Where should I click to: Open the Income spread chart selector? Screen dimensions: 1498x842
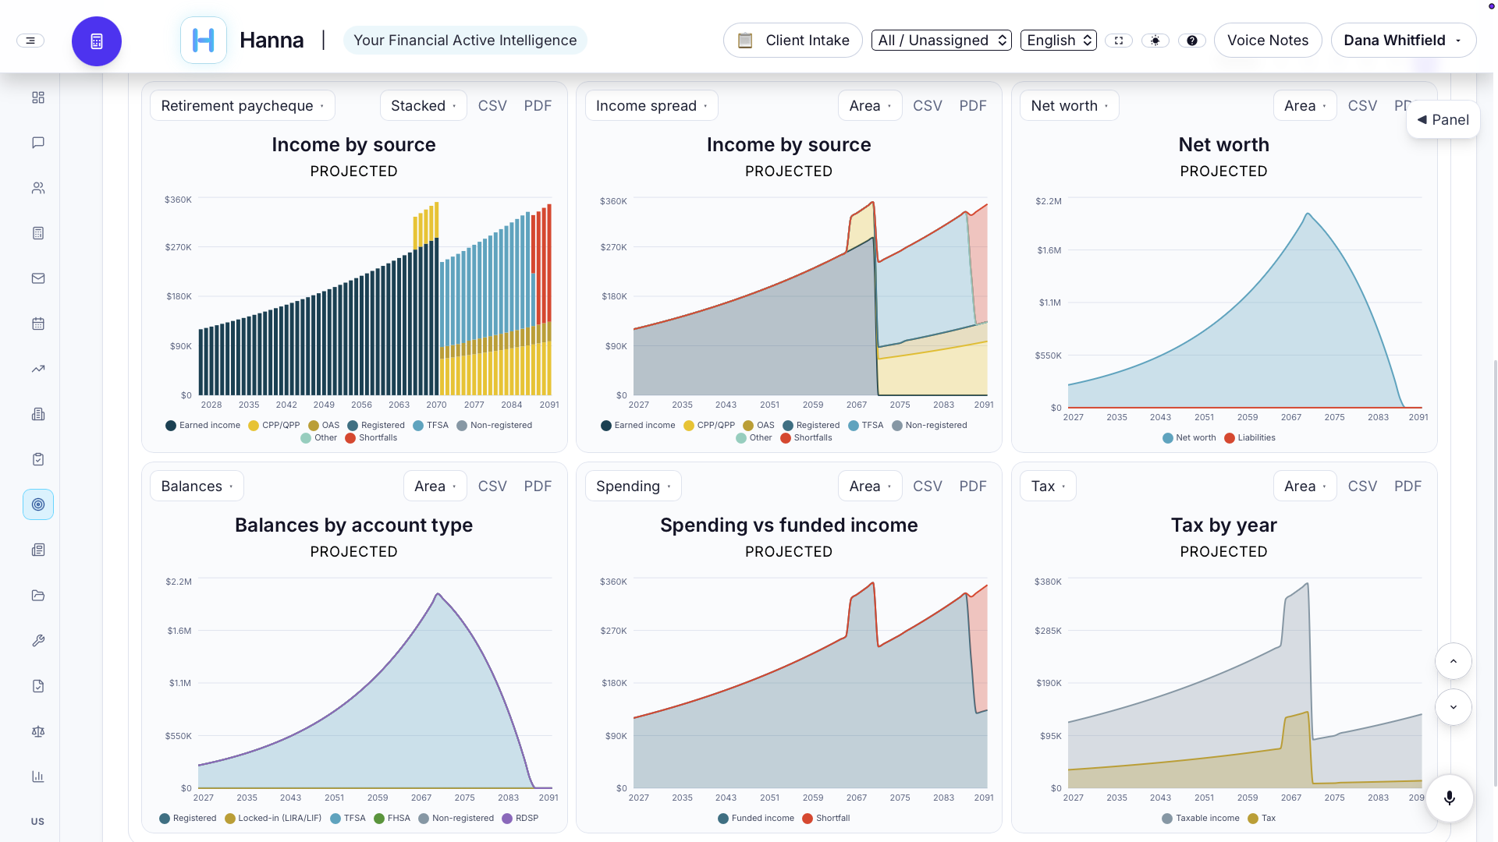pyautogui.click(x=651, y=105)
